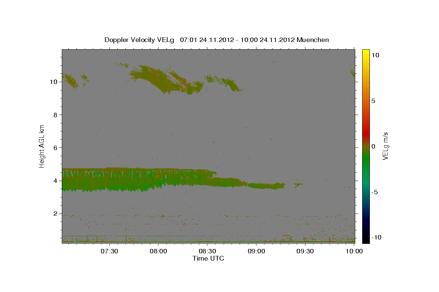
Task: Click the 'Time UTC' axis label
Action: point(208,258)
